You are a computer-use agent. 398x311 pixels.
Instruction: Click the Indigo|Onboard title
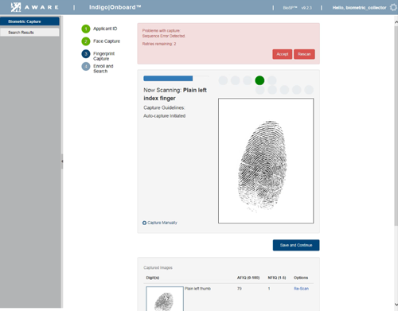coord(115,7)
